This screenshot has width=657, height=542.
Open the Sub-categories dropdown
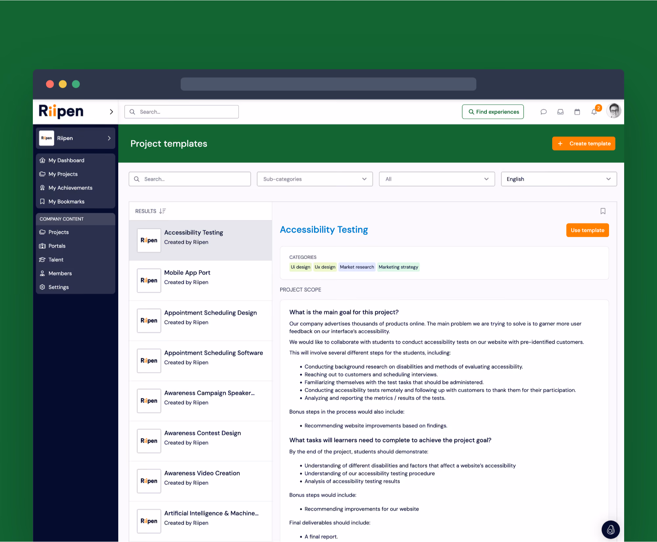pyautogui.click(x=315, y=179)
